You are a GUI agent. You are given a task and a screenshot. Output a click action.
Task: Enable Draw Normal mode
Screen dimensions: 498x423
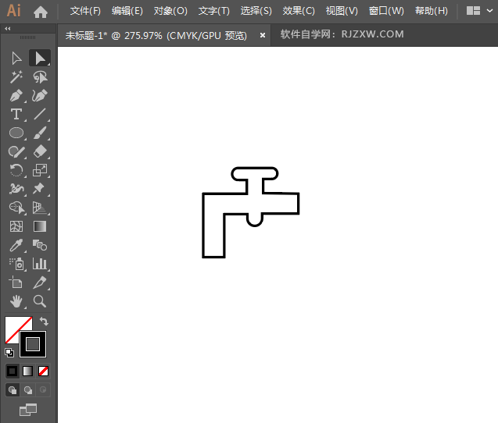click(x=13, y=389)
